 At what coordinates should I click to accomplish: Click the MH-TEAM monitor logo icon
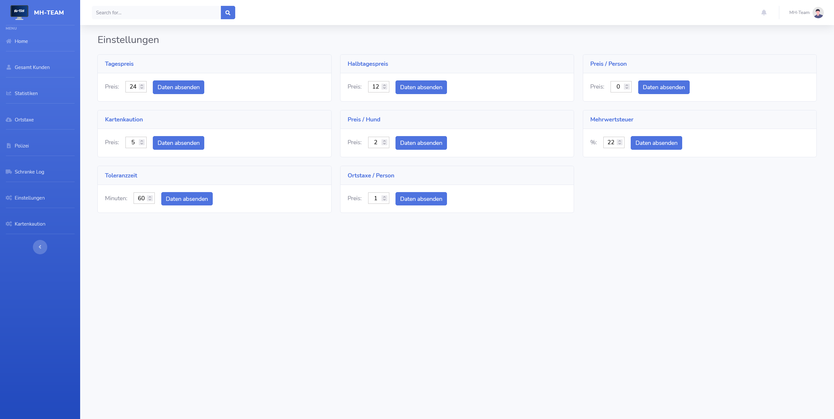tap(19, 12)
